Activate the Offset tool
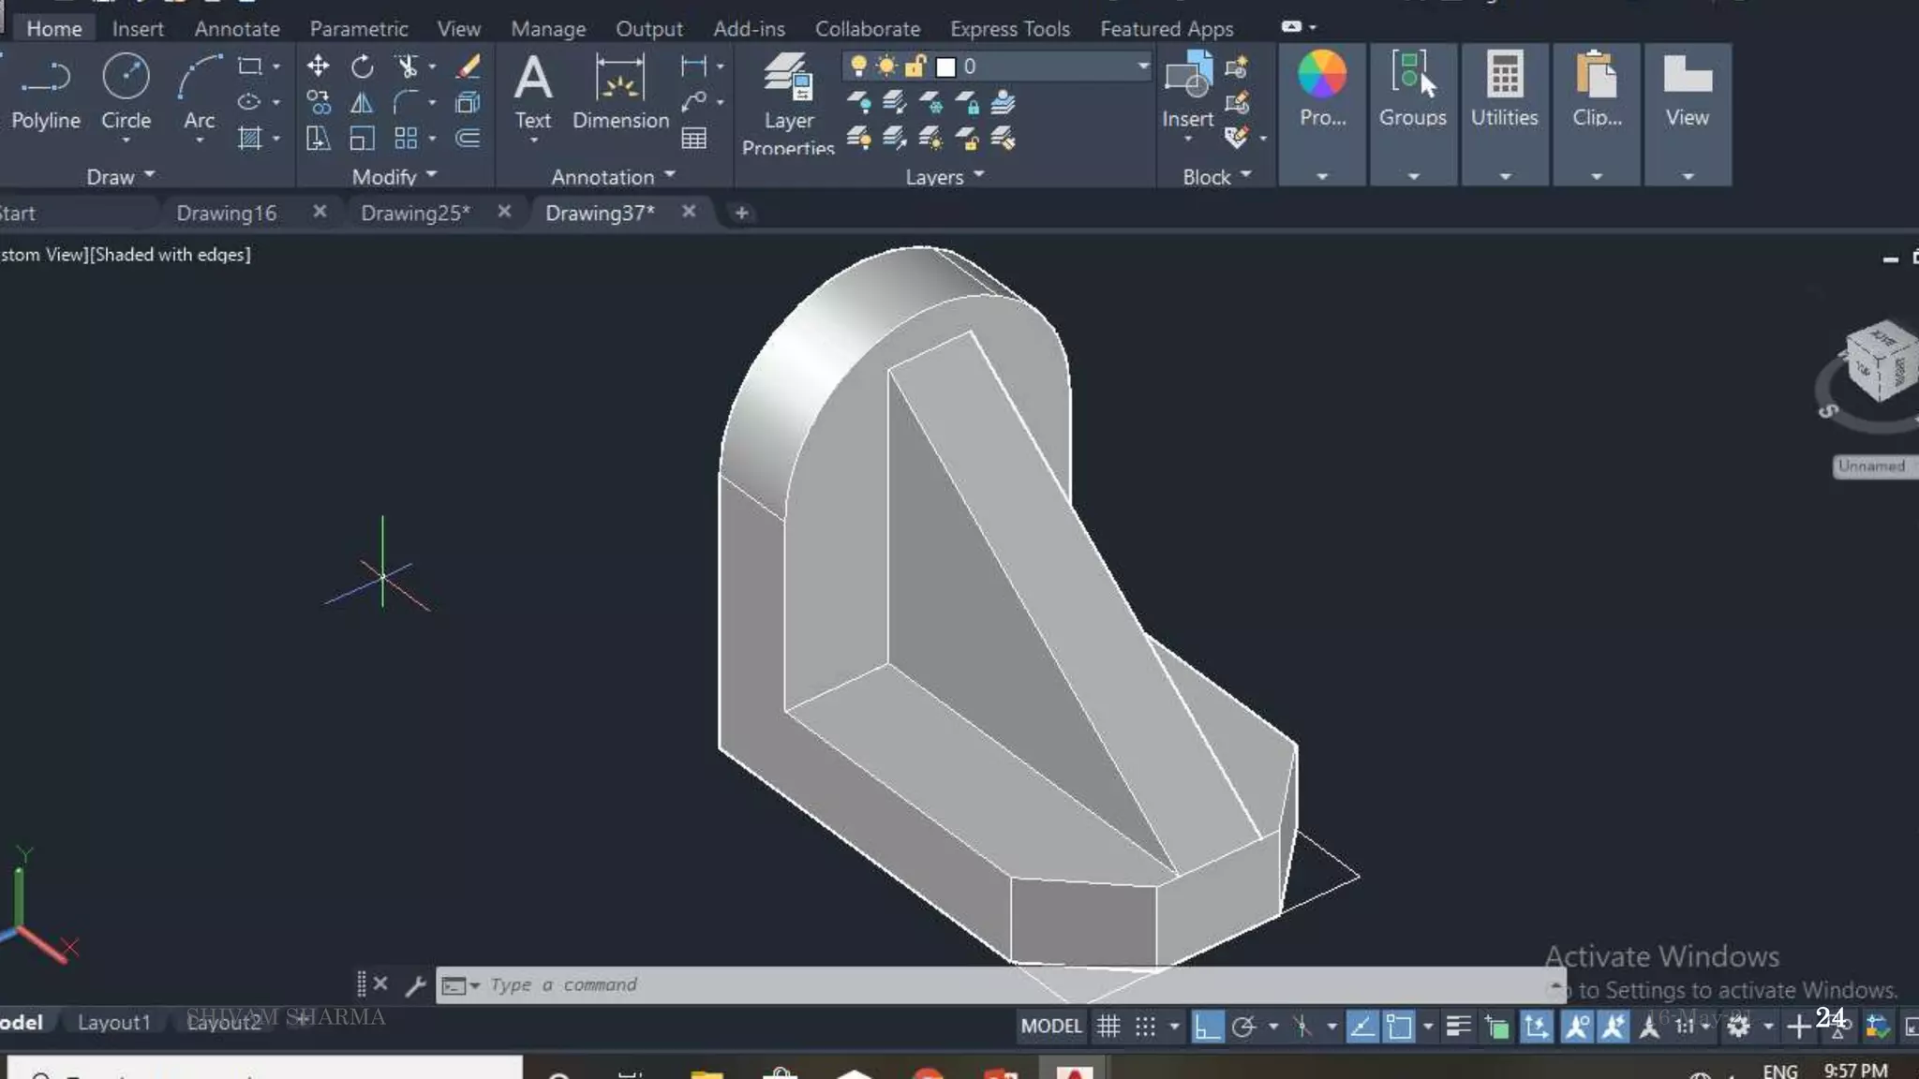Viewport: 1919px width, 1079px height. [x=468, y=139]
